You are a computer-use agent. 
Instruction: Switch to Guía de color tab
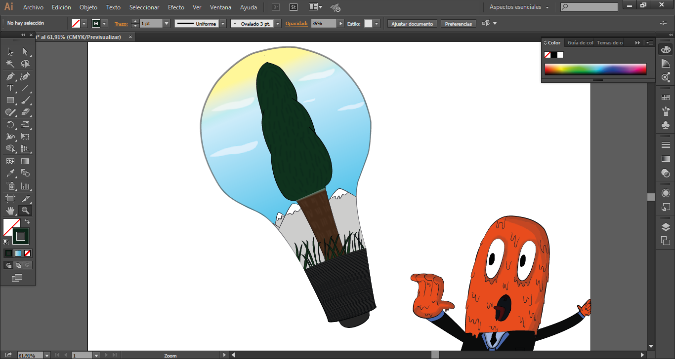[x=580, y=43]
